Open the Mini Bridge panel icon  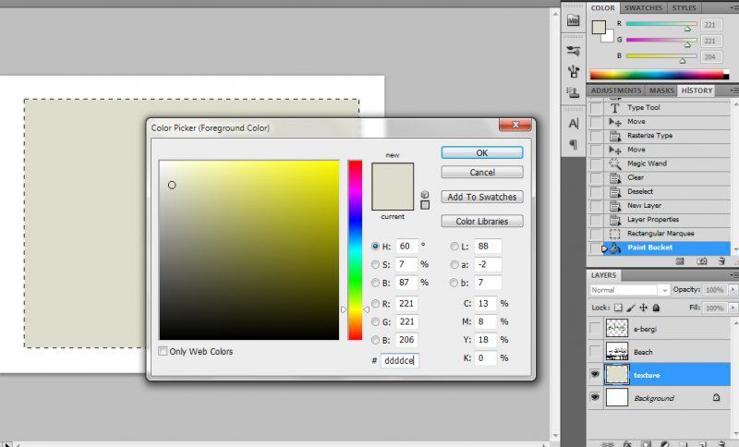click(x=573, y=20)
